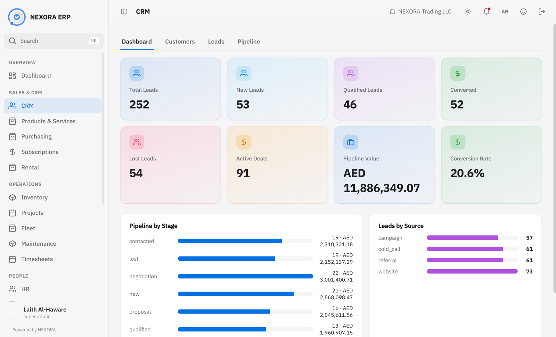Open Laith Al-Haware user profile
Screen dimensions: 556x337
click(53, 313)
